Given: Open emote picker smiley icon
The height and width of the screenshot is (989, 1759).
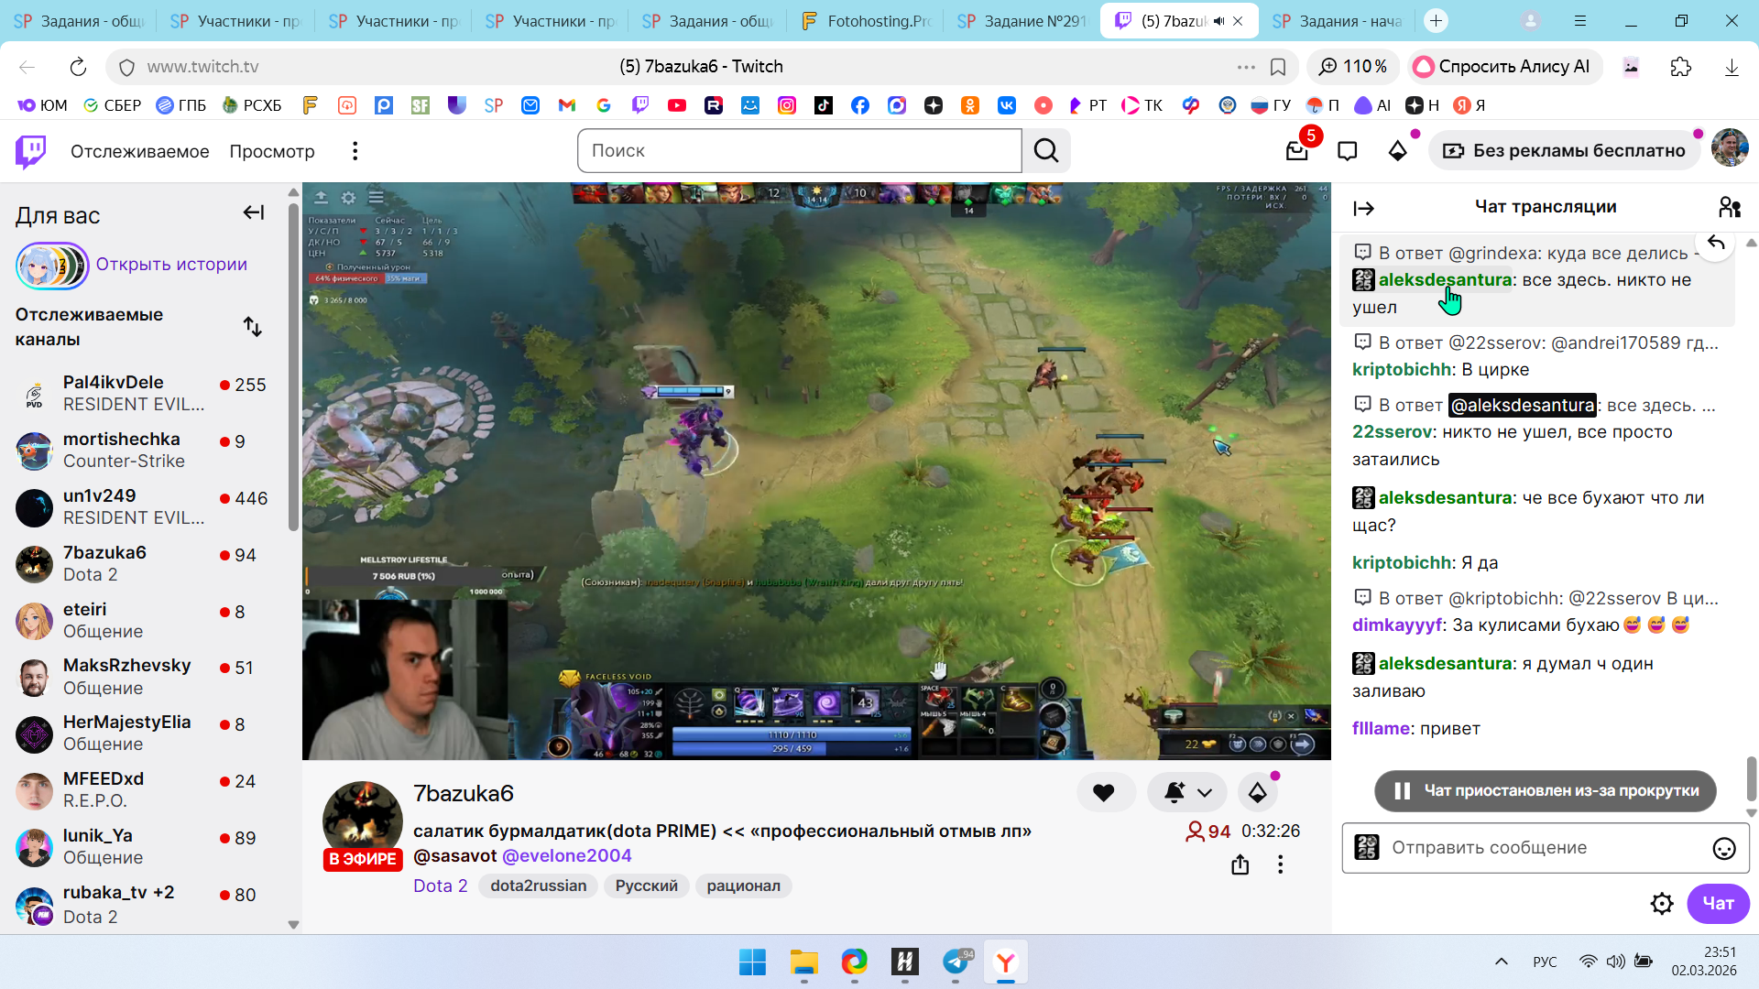Looking at the screenshot, I should (1723, 849).
